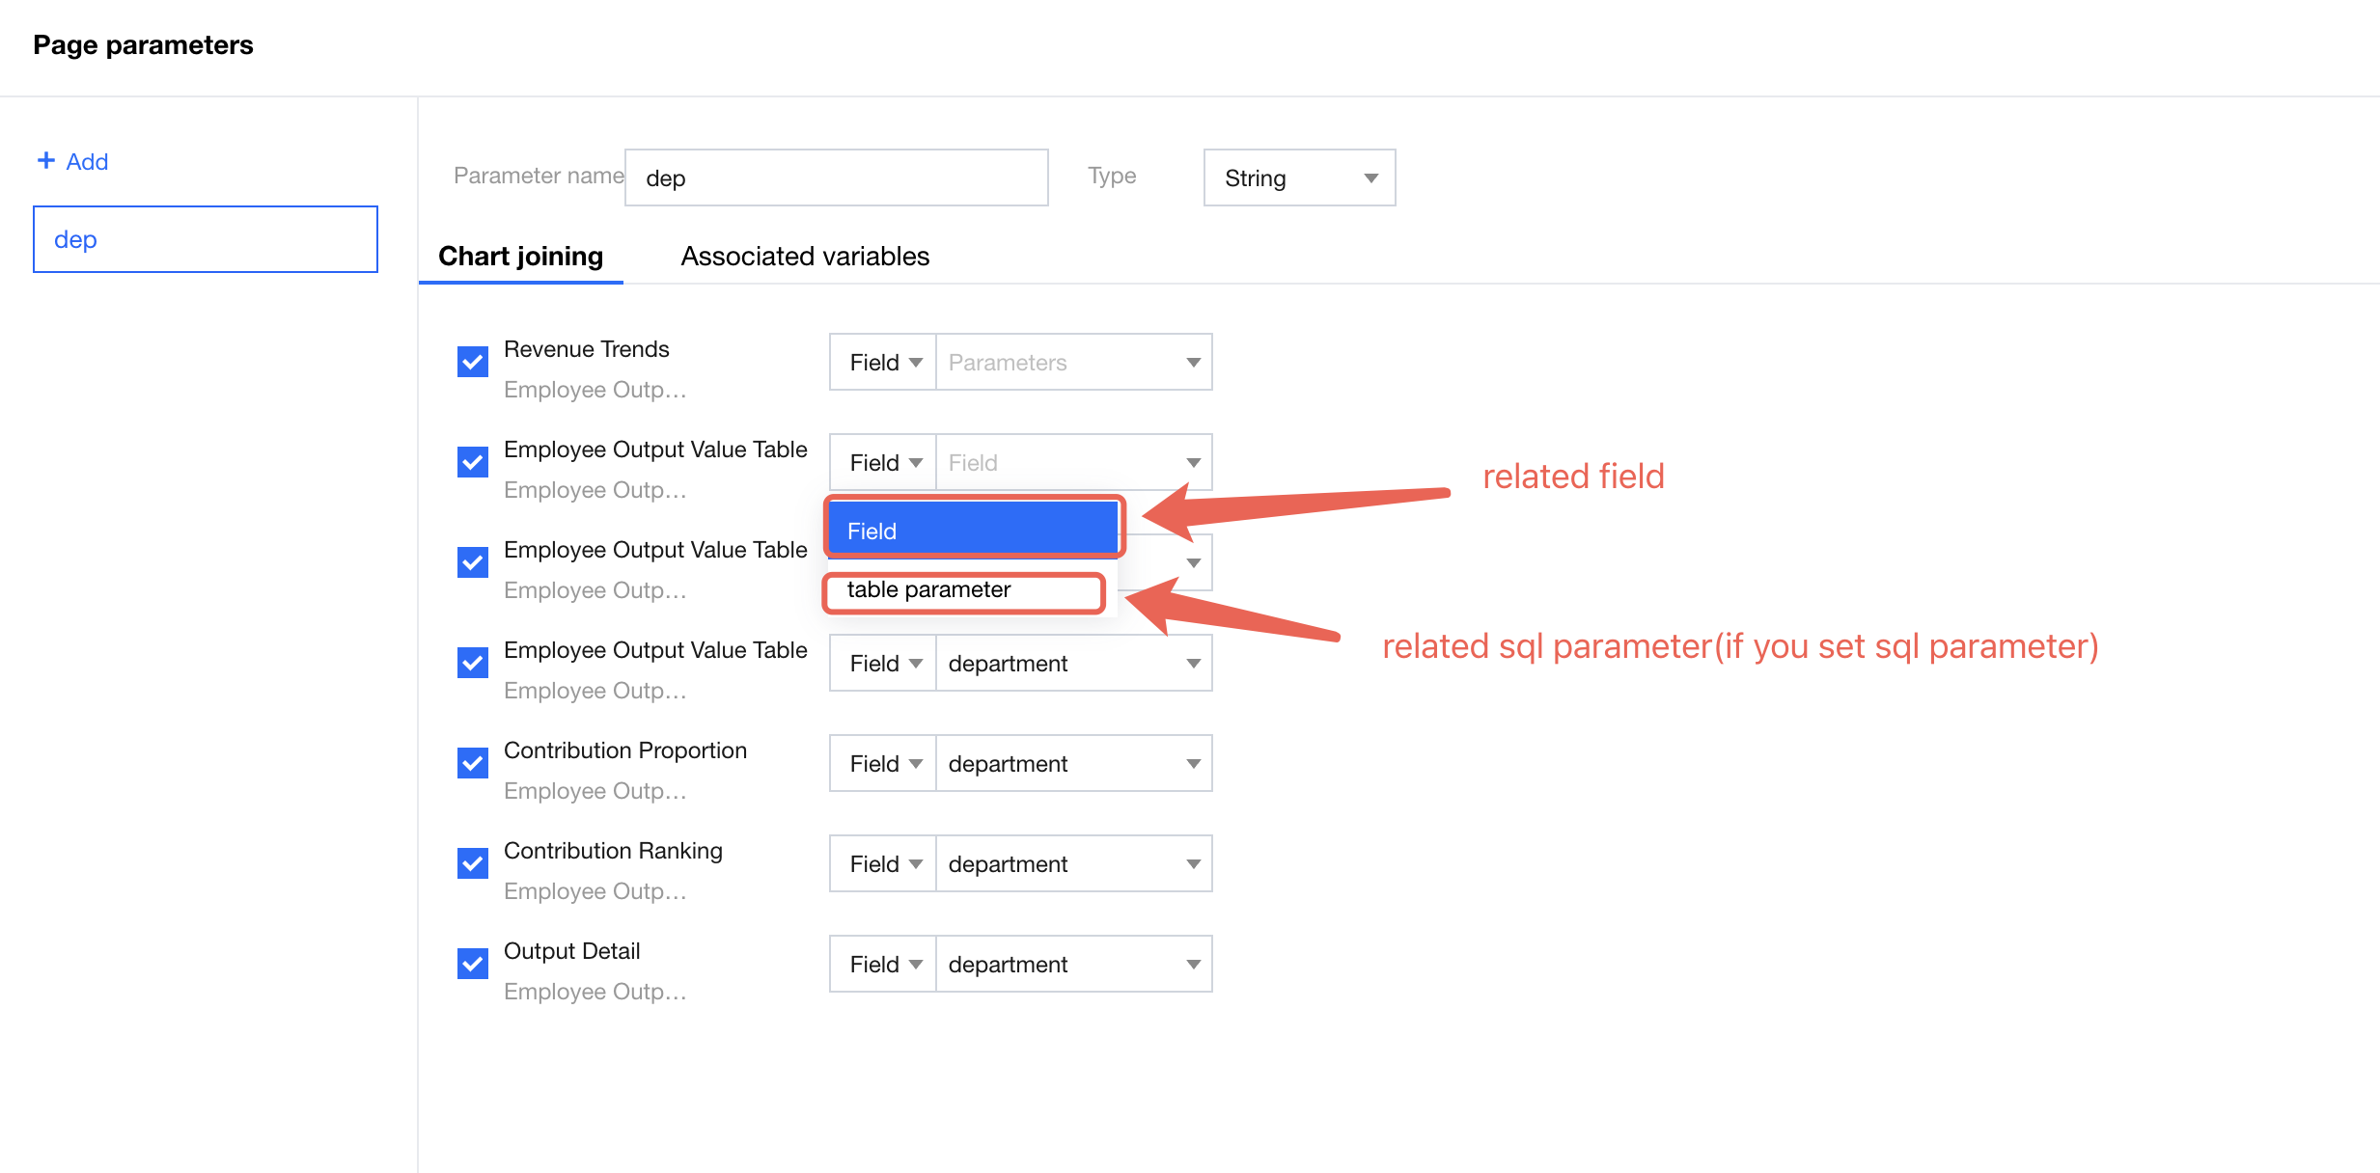Open the Chart joining tab
The width and height of the screenshot is (2380, 1173).
pyautogui.click(x=520, y=257)
